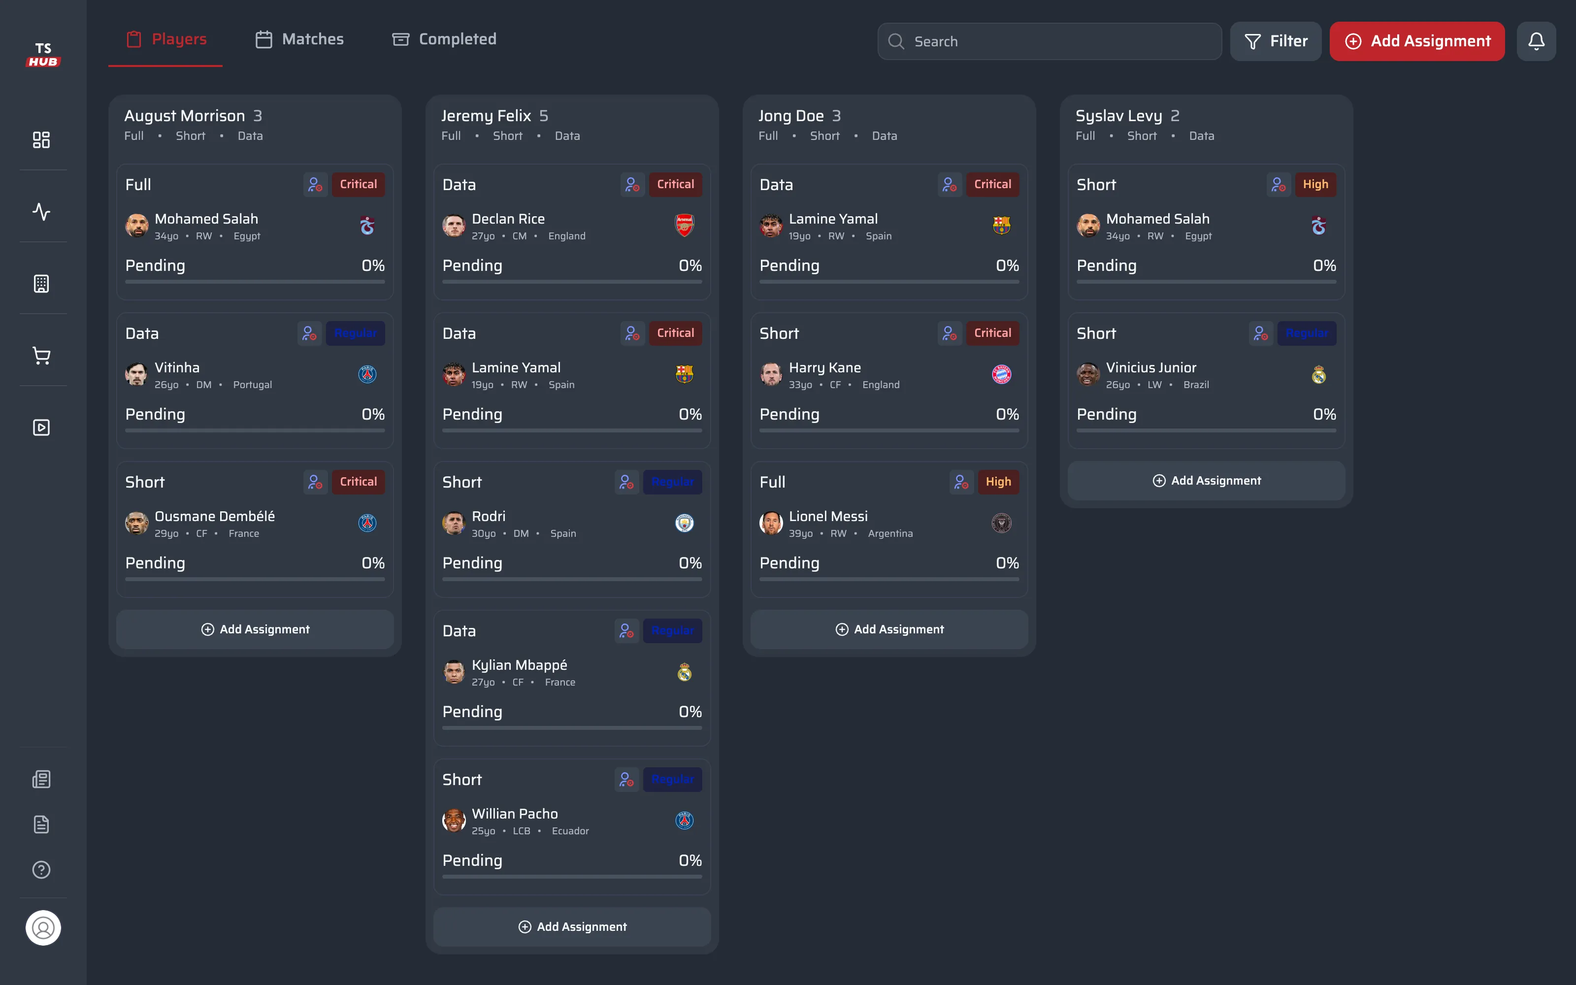Click the Willian Pacho player name
Viewport: 1576px width, 985px height.
515,813
